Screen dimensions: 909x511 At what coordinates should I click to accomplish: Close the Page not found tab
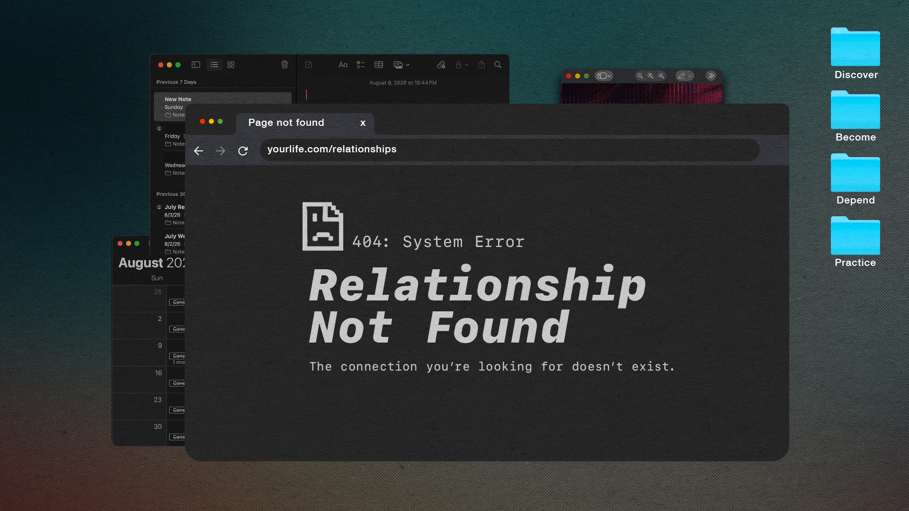pos(363,123)
